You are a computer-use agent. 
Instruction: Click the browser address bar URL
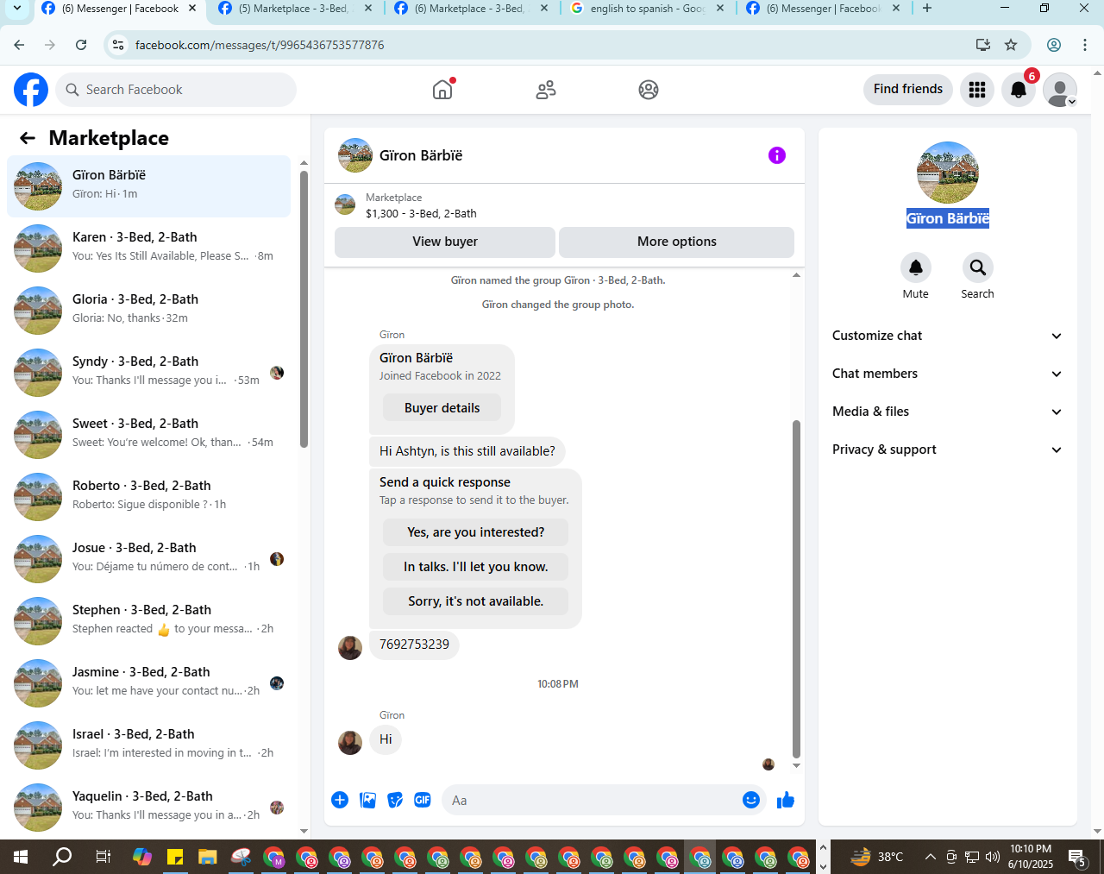pyautogui.click(x=260, y=45)
